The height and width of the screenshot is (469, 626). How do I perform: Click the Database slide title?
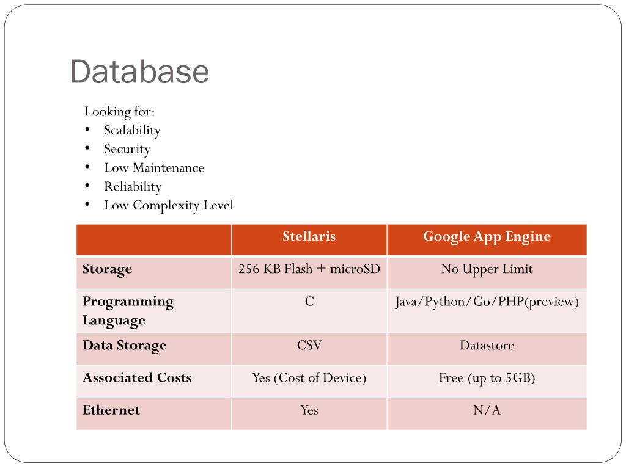click(x=139, y=72)
